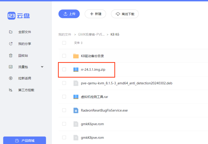The height and width of the screenshot is (144, 208).
Task: Click the folder icon beside 全部文件
Action: [11, 32]
